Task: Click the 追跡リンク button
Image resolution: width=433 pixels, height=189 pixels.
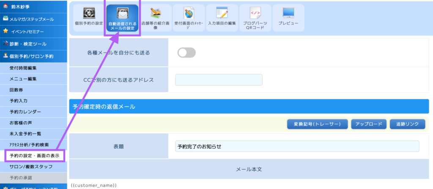Action: [407, 124]
